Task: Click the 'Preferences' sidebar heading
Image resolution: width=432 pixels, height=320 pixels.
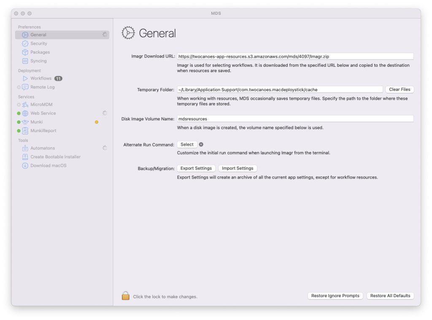Action: 29,27
